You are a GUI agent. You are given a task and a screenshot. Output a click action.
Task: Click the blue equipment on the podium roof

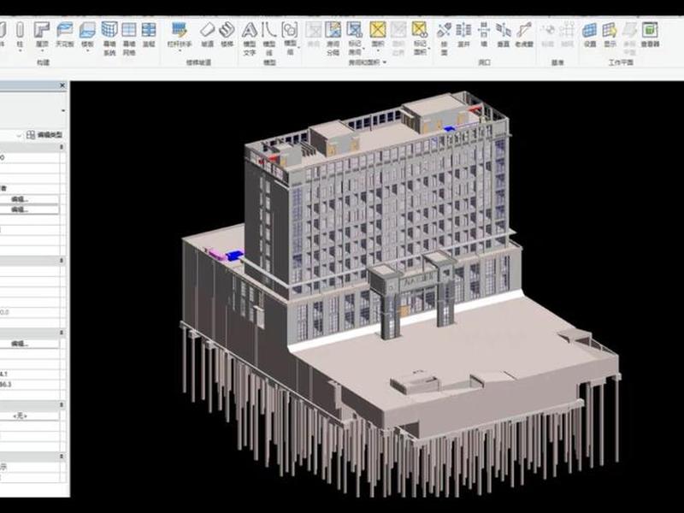234,255
